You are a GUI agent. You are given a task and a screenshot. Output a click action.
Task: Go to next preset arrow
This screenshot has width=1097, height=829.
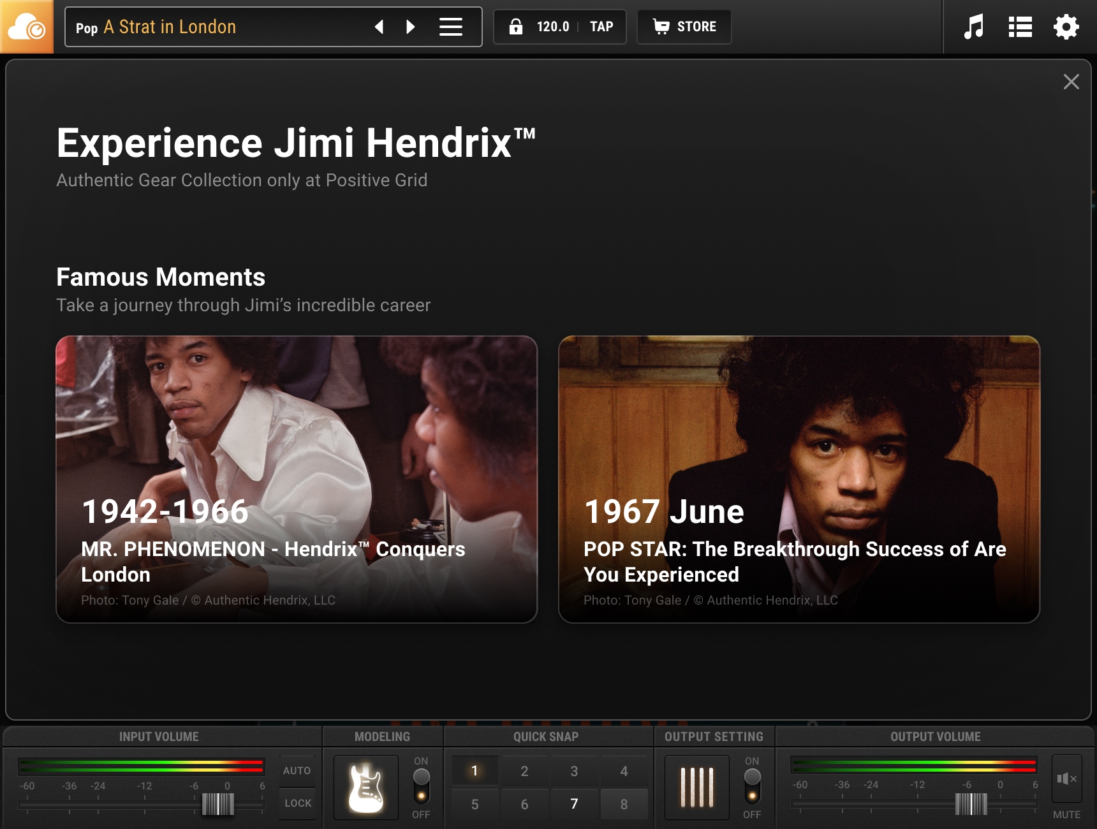(x=411, y=27)
